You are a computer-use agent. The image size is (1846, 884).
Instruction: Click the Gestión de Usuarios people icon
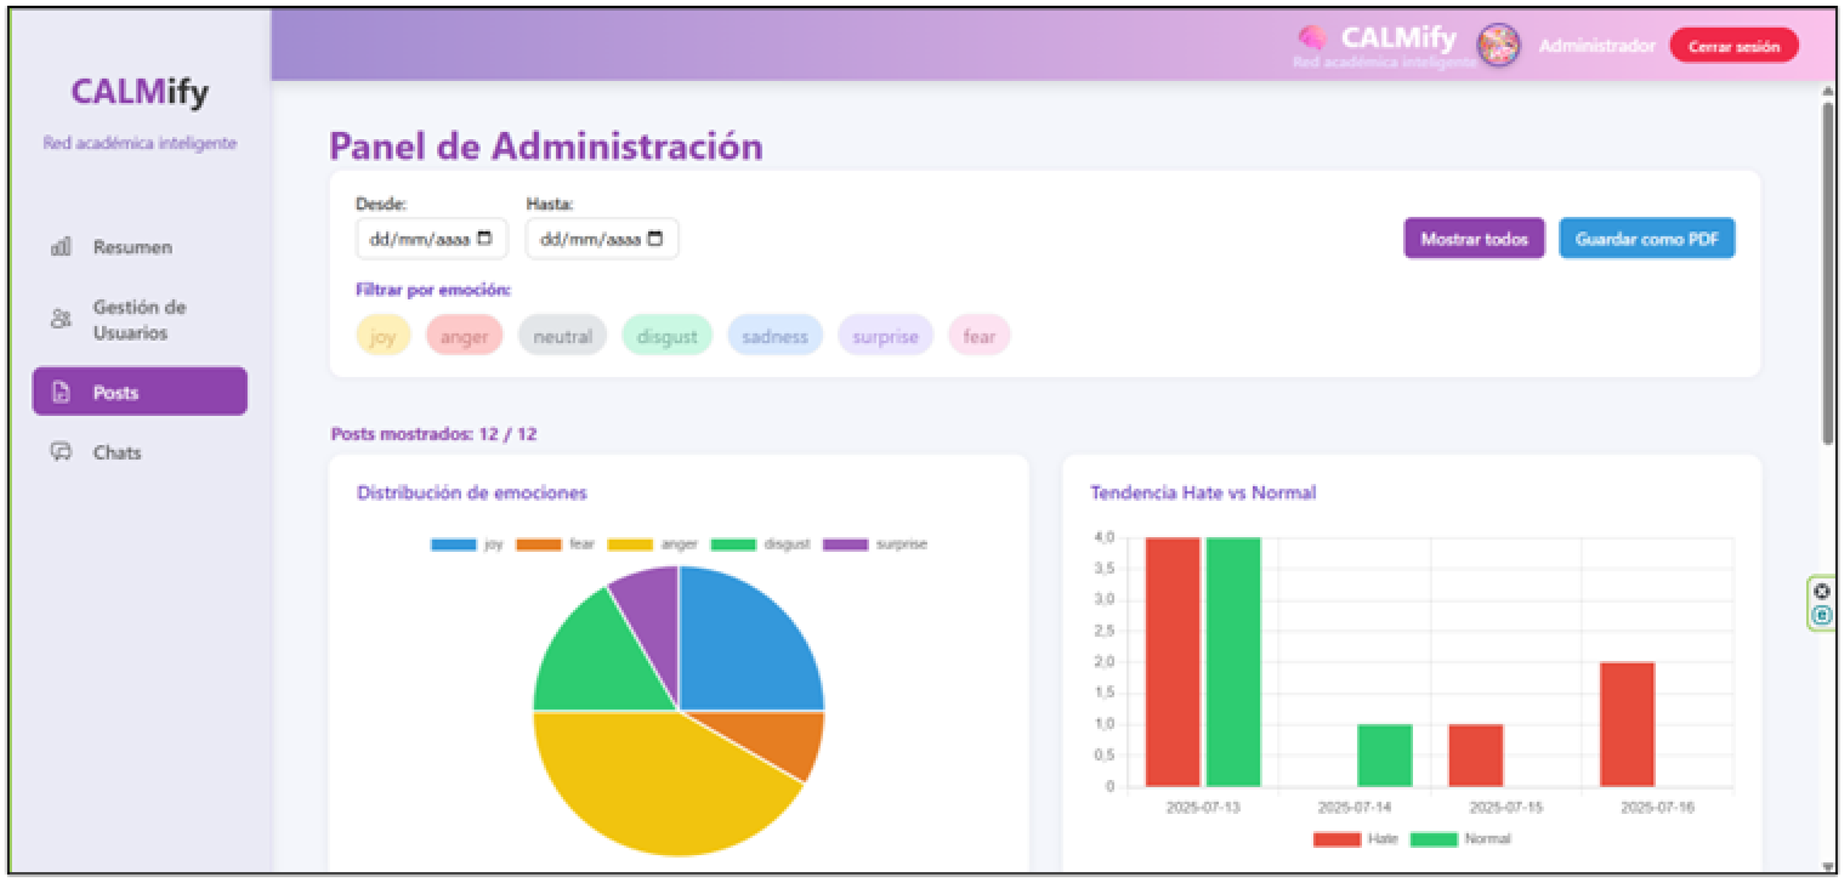61,319
